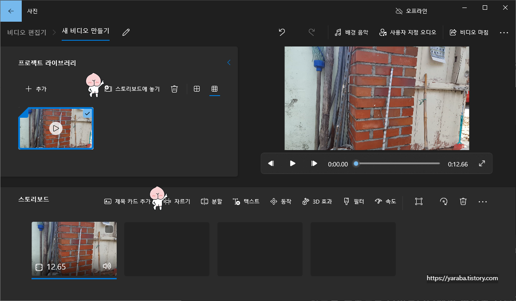The image size is (516, 301).
Task: Open storyboard more options menu
Action: tap(482, 202)
